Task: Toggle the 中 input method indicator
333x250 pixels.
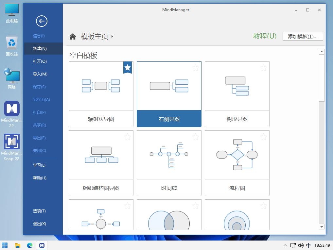Action: point(308,245)
